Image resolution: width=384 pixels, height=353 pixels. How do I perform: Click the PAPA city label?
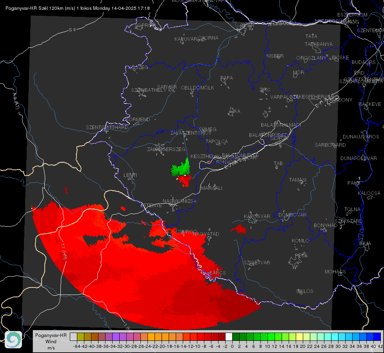227,78
